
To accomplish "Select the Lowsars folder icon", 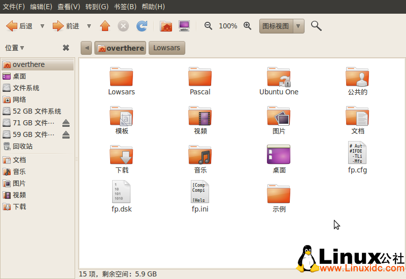I will (121, 77).
